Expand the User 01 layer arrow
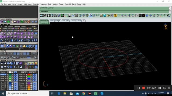Image resolution: width=172 pixels, height=96 pixels. pyautogui.click(x=27, y=75)
